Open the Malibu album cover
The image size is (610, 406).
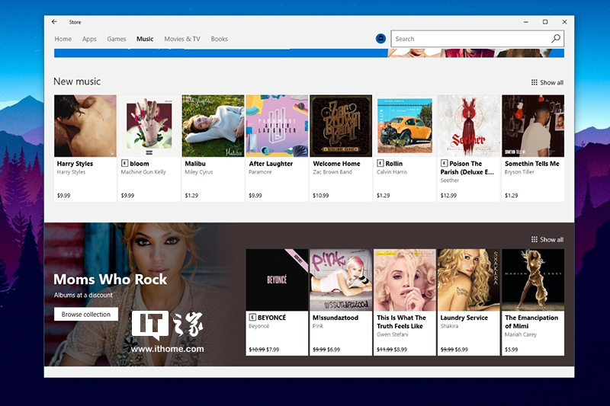point(213,126)
